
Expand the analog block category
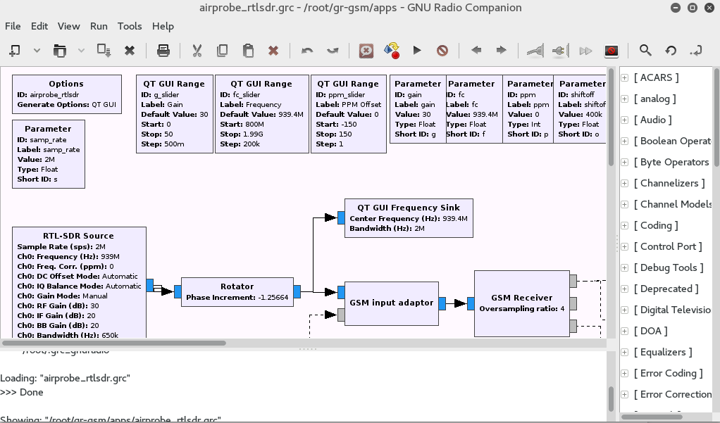(x=624, y=99)
